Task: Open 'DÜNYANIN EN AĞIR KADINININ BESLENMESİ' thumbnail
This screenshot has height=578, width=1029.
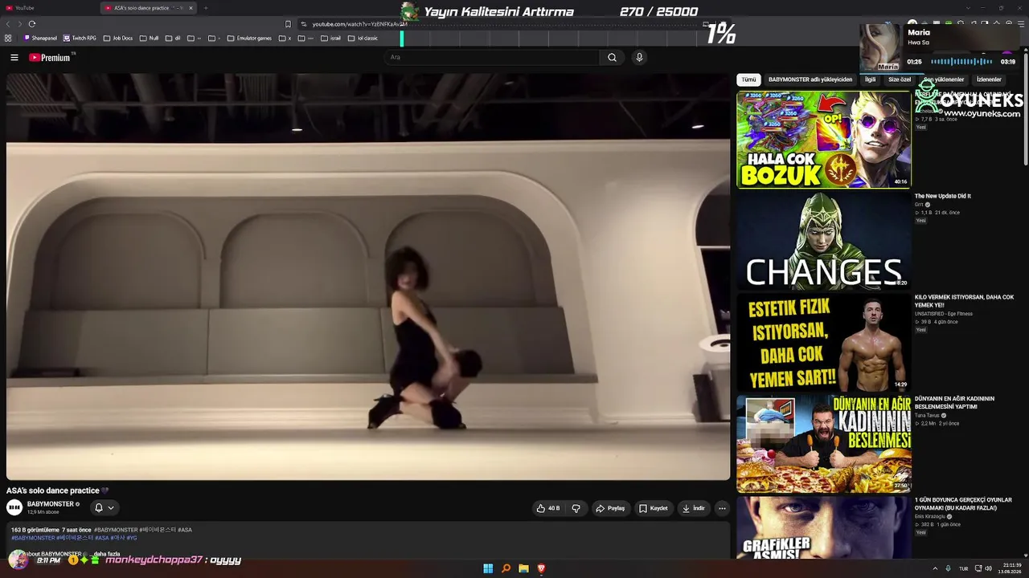Action: pyautogui.click(x=824, y=444)
